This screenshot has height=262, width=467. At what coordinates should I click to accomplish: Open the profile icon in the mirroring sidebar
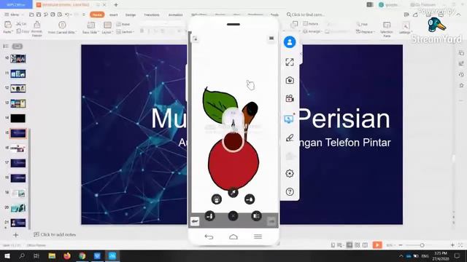290,42
